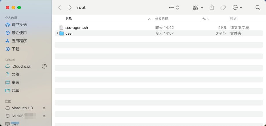Eject the Marques HD volume
Viewport: 266px width, 126px height.
point(44,108)
